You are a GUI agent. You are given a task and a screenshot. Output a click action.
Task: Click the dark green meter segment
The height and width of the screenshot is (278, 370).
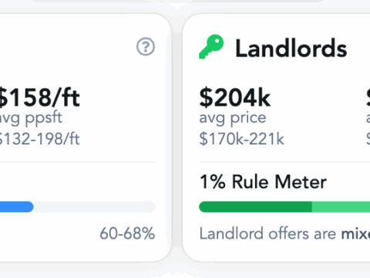tap(255, 207)
